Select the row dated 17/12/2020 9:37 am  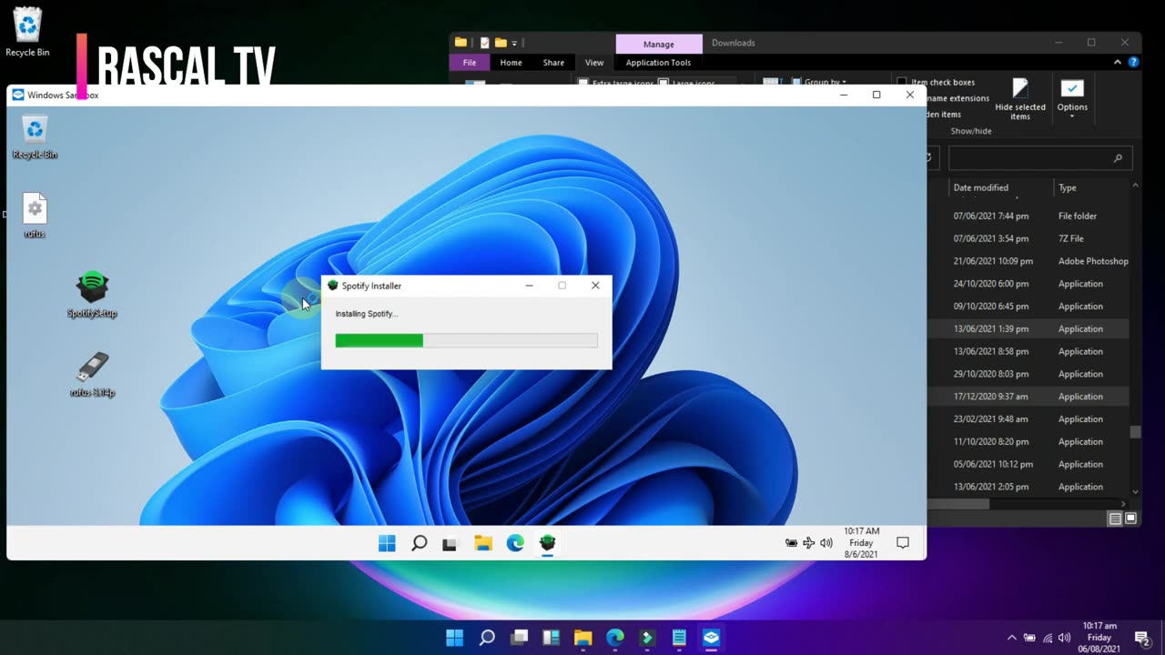[1028, 397]
